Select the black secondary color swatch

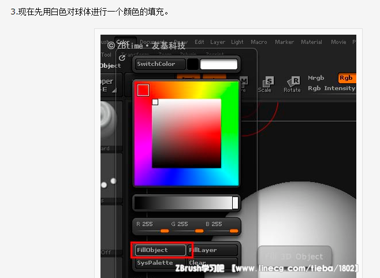[193, 64]
